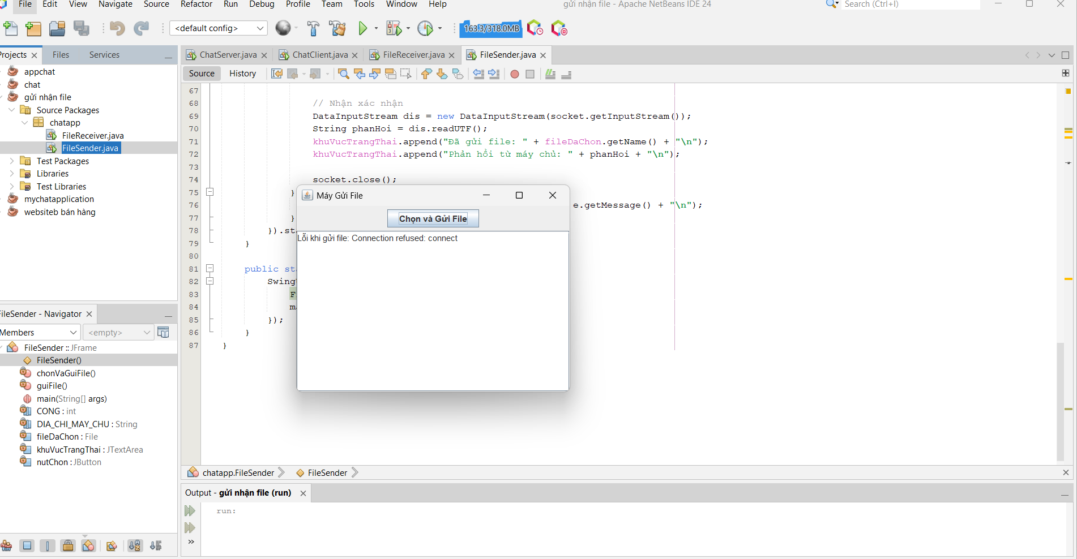This screenshot has height=559, width=1077.
Task: Click the Run Project green play icon
Action: pos(363,28)
